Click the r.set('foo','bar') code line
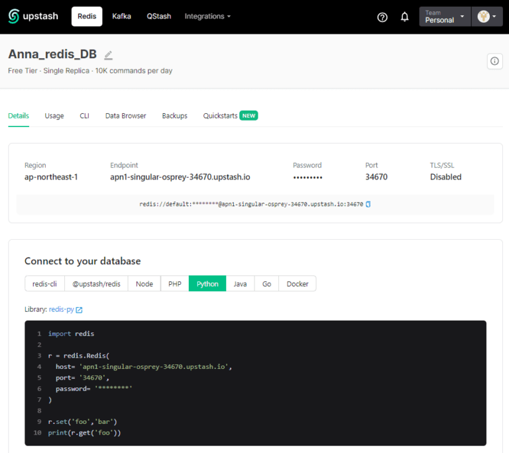 point(82,422)
